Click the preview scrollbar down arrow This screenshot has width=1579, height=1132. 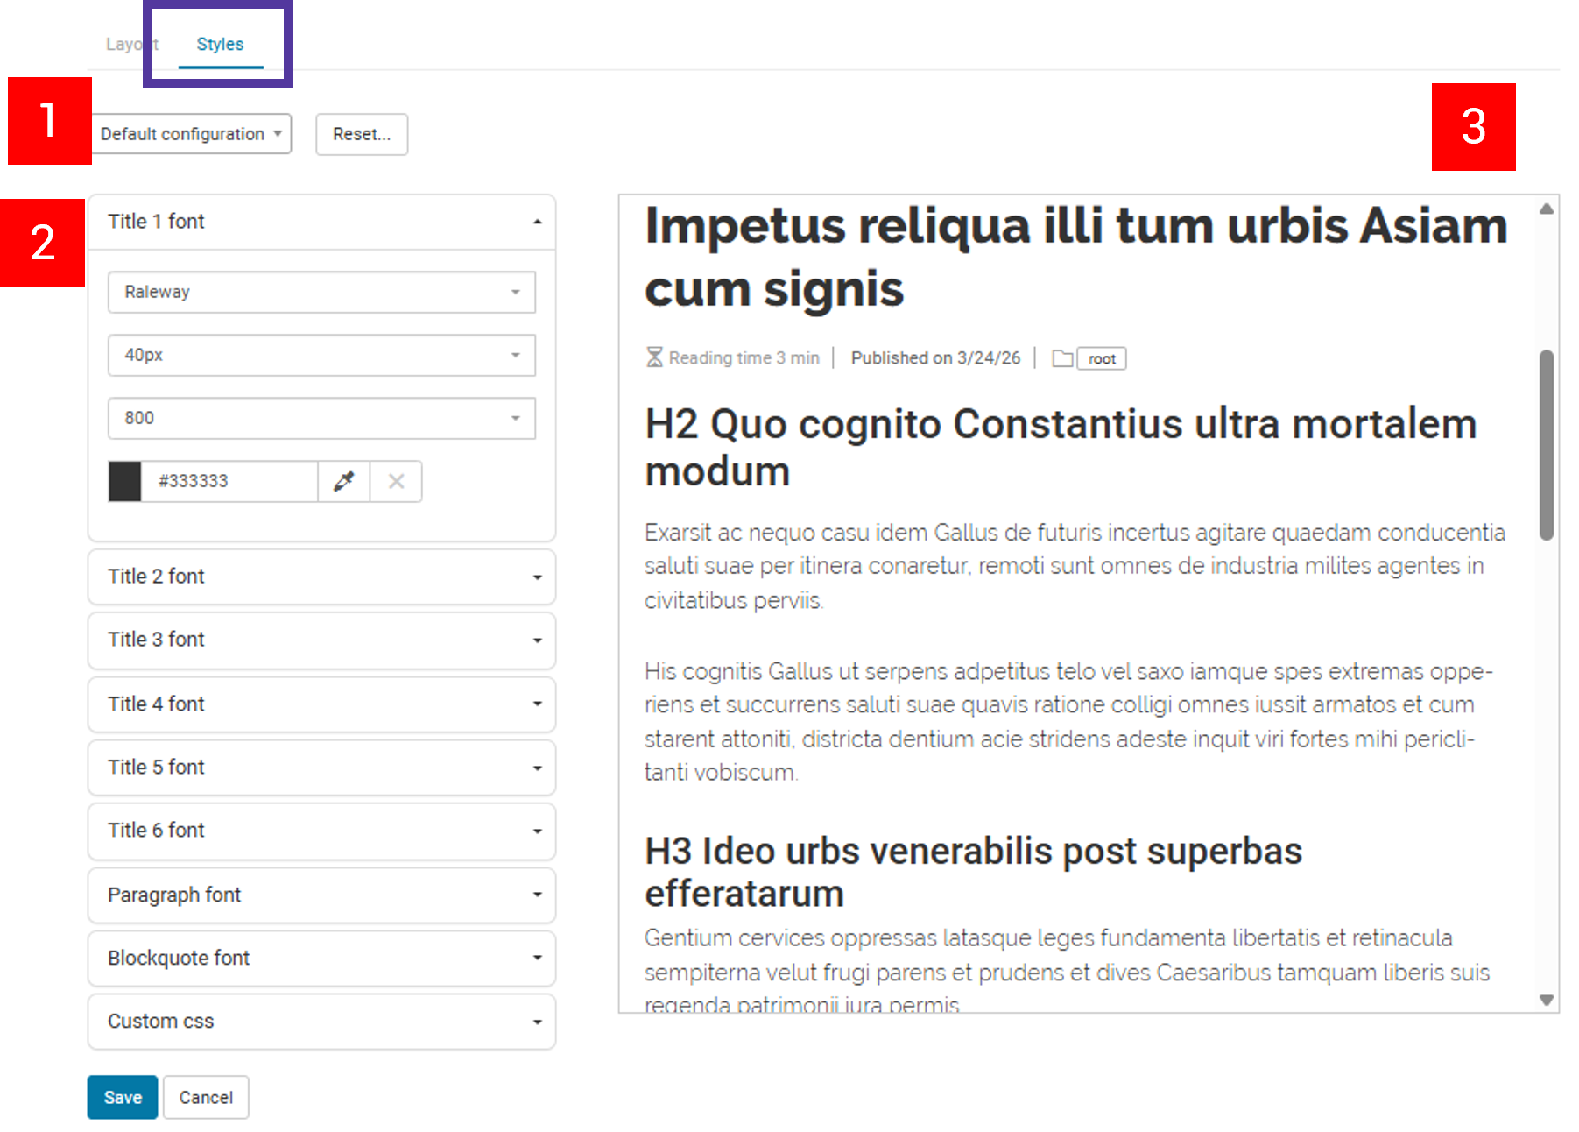(x=1547, y=1000)
